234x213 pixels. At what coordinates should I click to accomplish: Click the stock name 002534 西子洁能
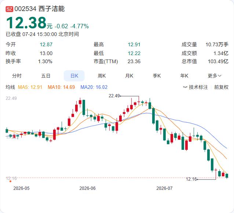coord(40,9)
